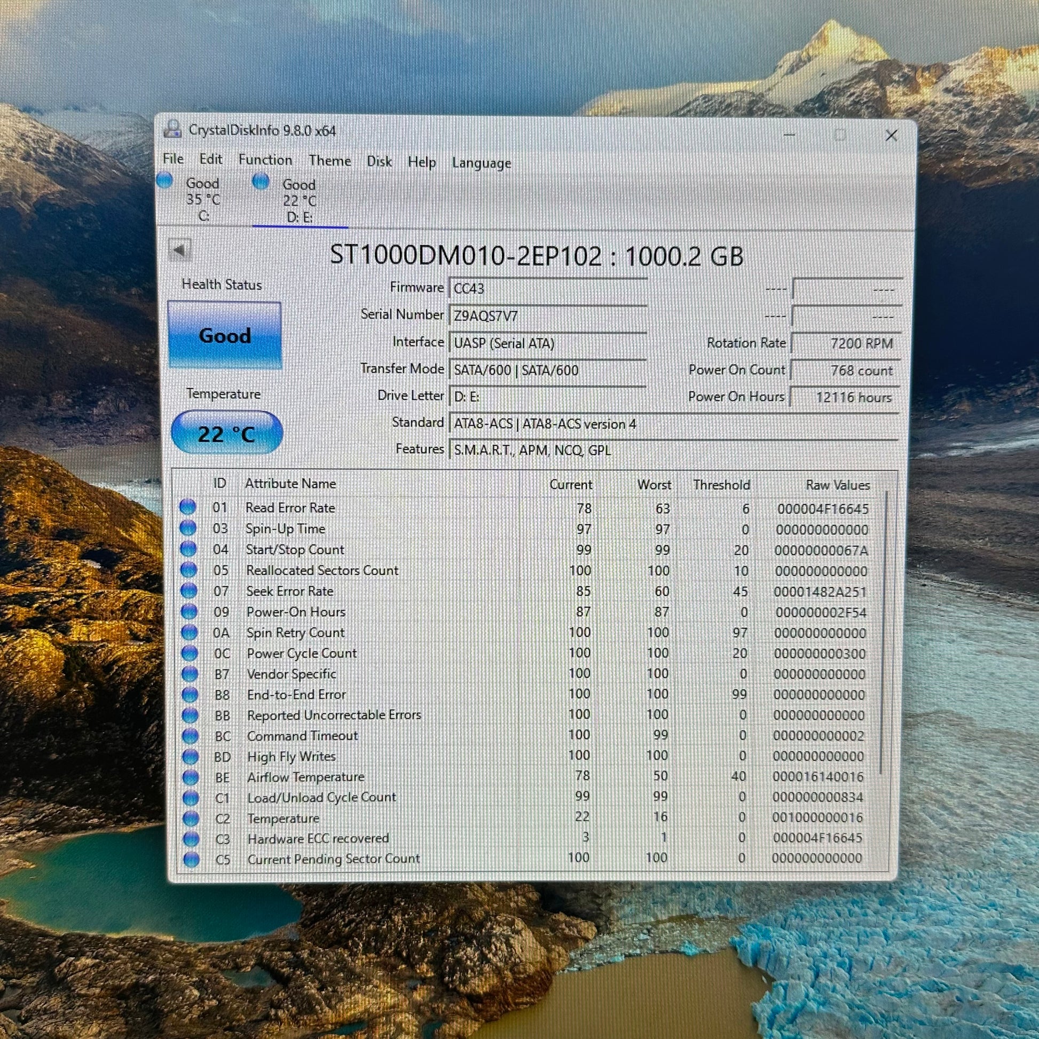Screen dimensions: 1039x1039
Task: Select the C: drive status icon
Action: point(164,180)
